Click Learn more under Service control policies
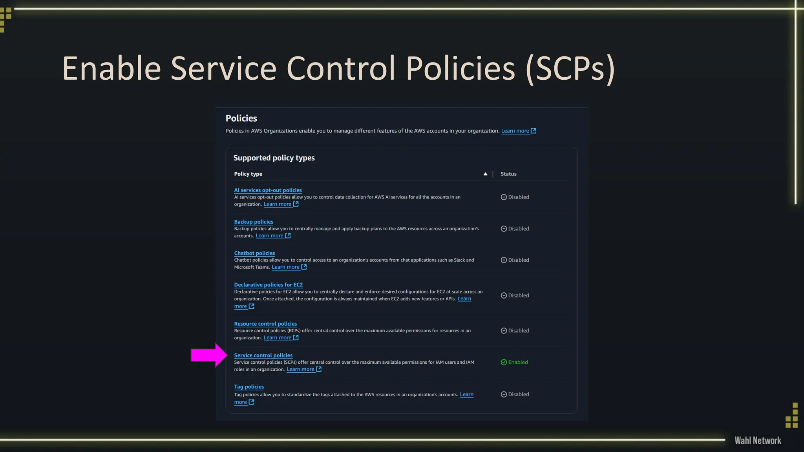Screen dimensions: 804x452 (x=300, y=369)
